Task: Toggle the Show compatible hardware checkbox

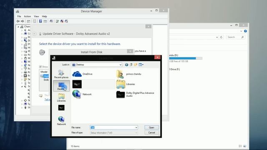Action: pos(40,67)
